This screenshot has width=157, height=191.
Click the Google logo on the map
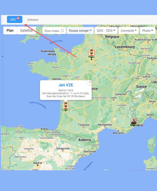8,170
